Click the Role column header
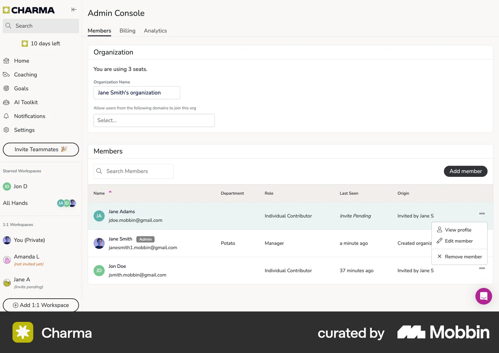This screenshot has width=499, height=353. pos(269,193)
